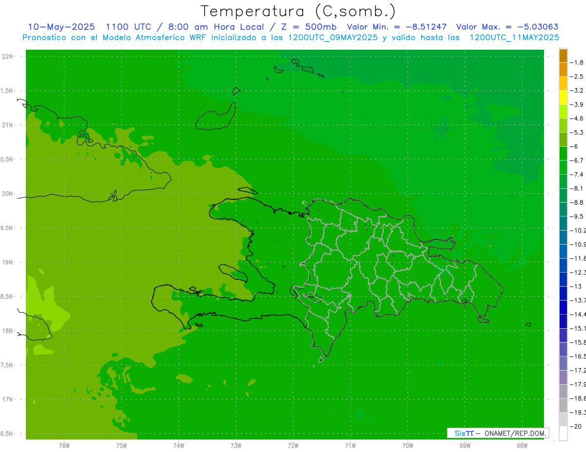Click the '-13' colorbar value
586x452 pixels.
point(576,286)
